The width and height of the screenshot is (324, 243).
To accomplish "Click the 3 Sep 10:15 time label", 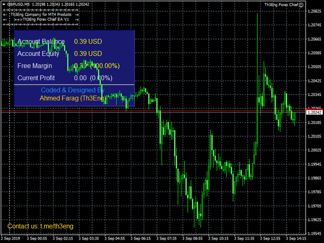I will tap(218, 239).
